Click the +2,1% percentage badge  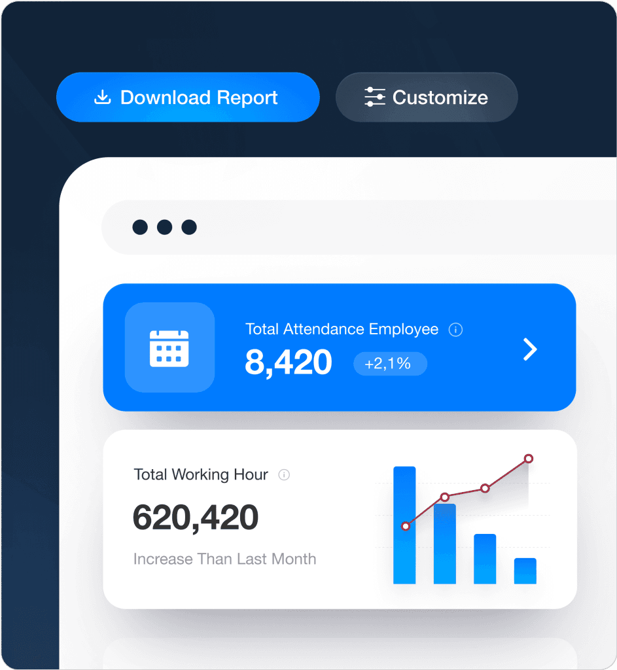coord(390,364)
